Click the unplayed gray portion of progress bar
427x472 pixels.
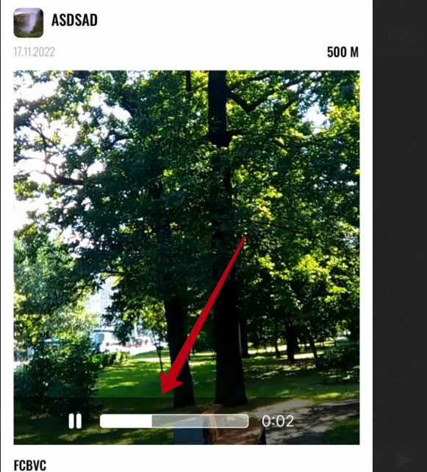tap(201, 421)
